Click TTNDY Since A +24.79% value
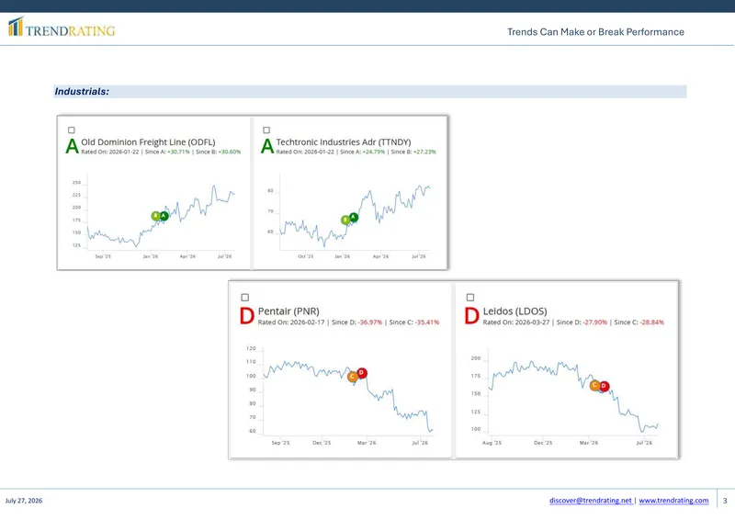Viewport: 735px width, 520px height. coord(374,152)
